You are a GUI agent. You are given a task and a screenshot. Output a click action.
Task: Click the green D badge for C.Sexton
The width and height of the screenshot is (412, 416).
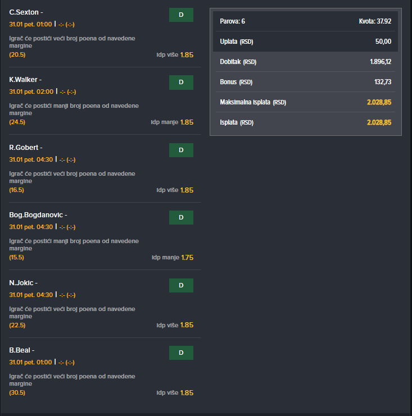pos(181,15)
